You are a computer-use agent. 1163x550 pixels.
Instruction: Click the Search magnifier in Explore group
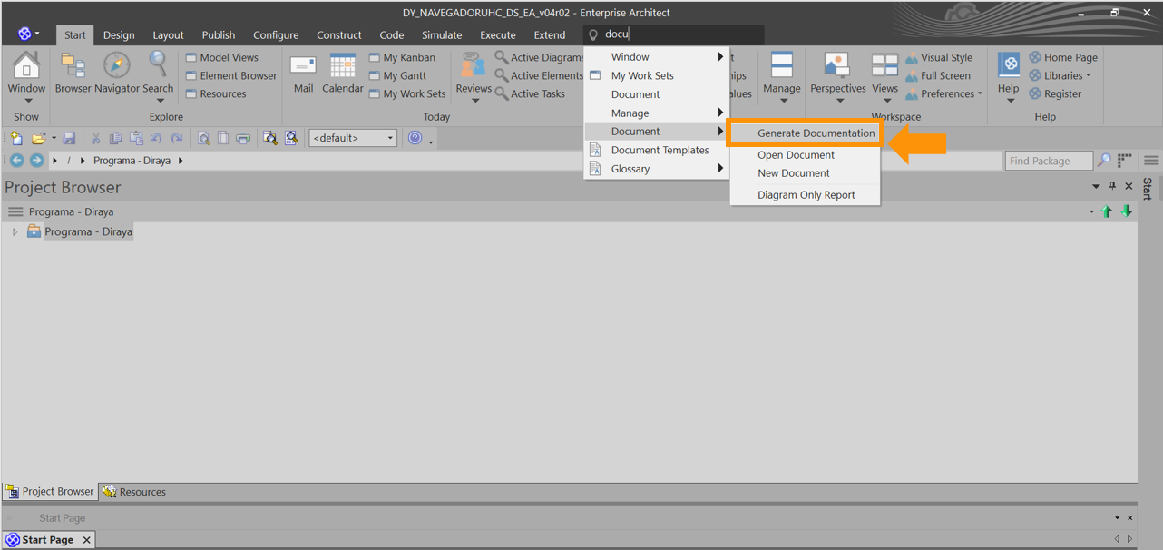point(158,75)
